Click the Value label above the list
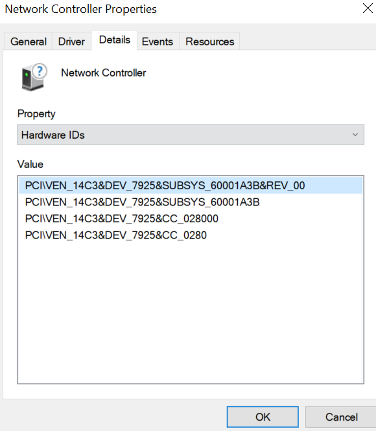 pyautogui.click(x=30, y=165)
